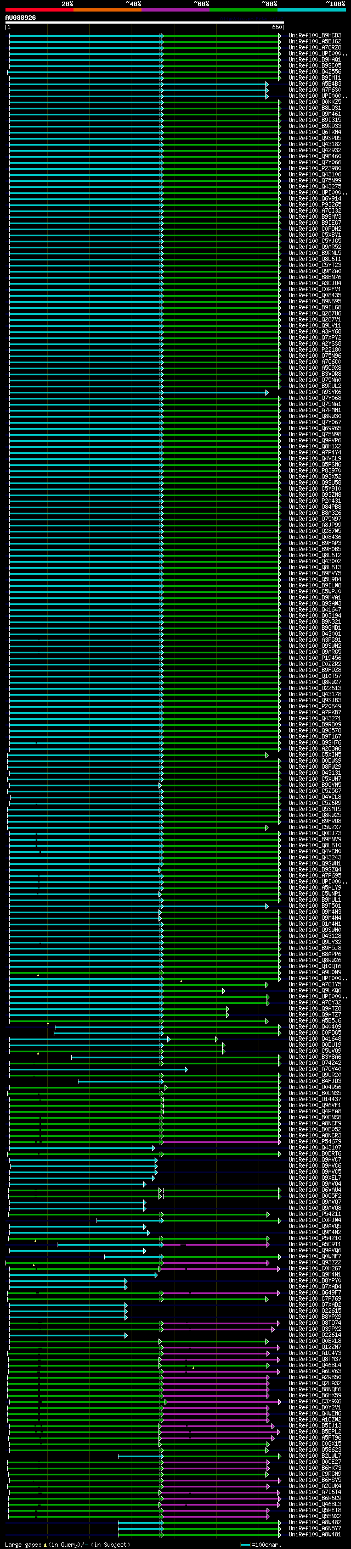This screenshot has height=1549, width=351.
Task: Open hit UniRef100_A5BJG2
Action: click(x=315, y=42)
